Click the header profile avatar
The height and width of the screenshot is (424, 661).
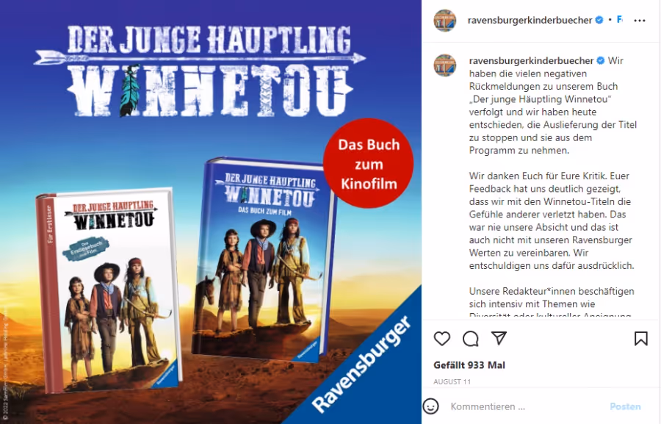(x=445, y=21)
